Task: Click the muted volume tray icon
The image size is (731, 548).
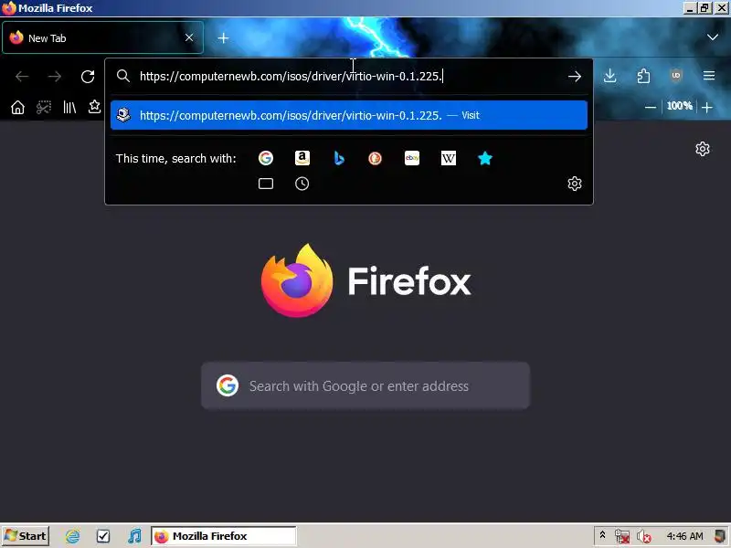Action: point(644,537)
